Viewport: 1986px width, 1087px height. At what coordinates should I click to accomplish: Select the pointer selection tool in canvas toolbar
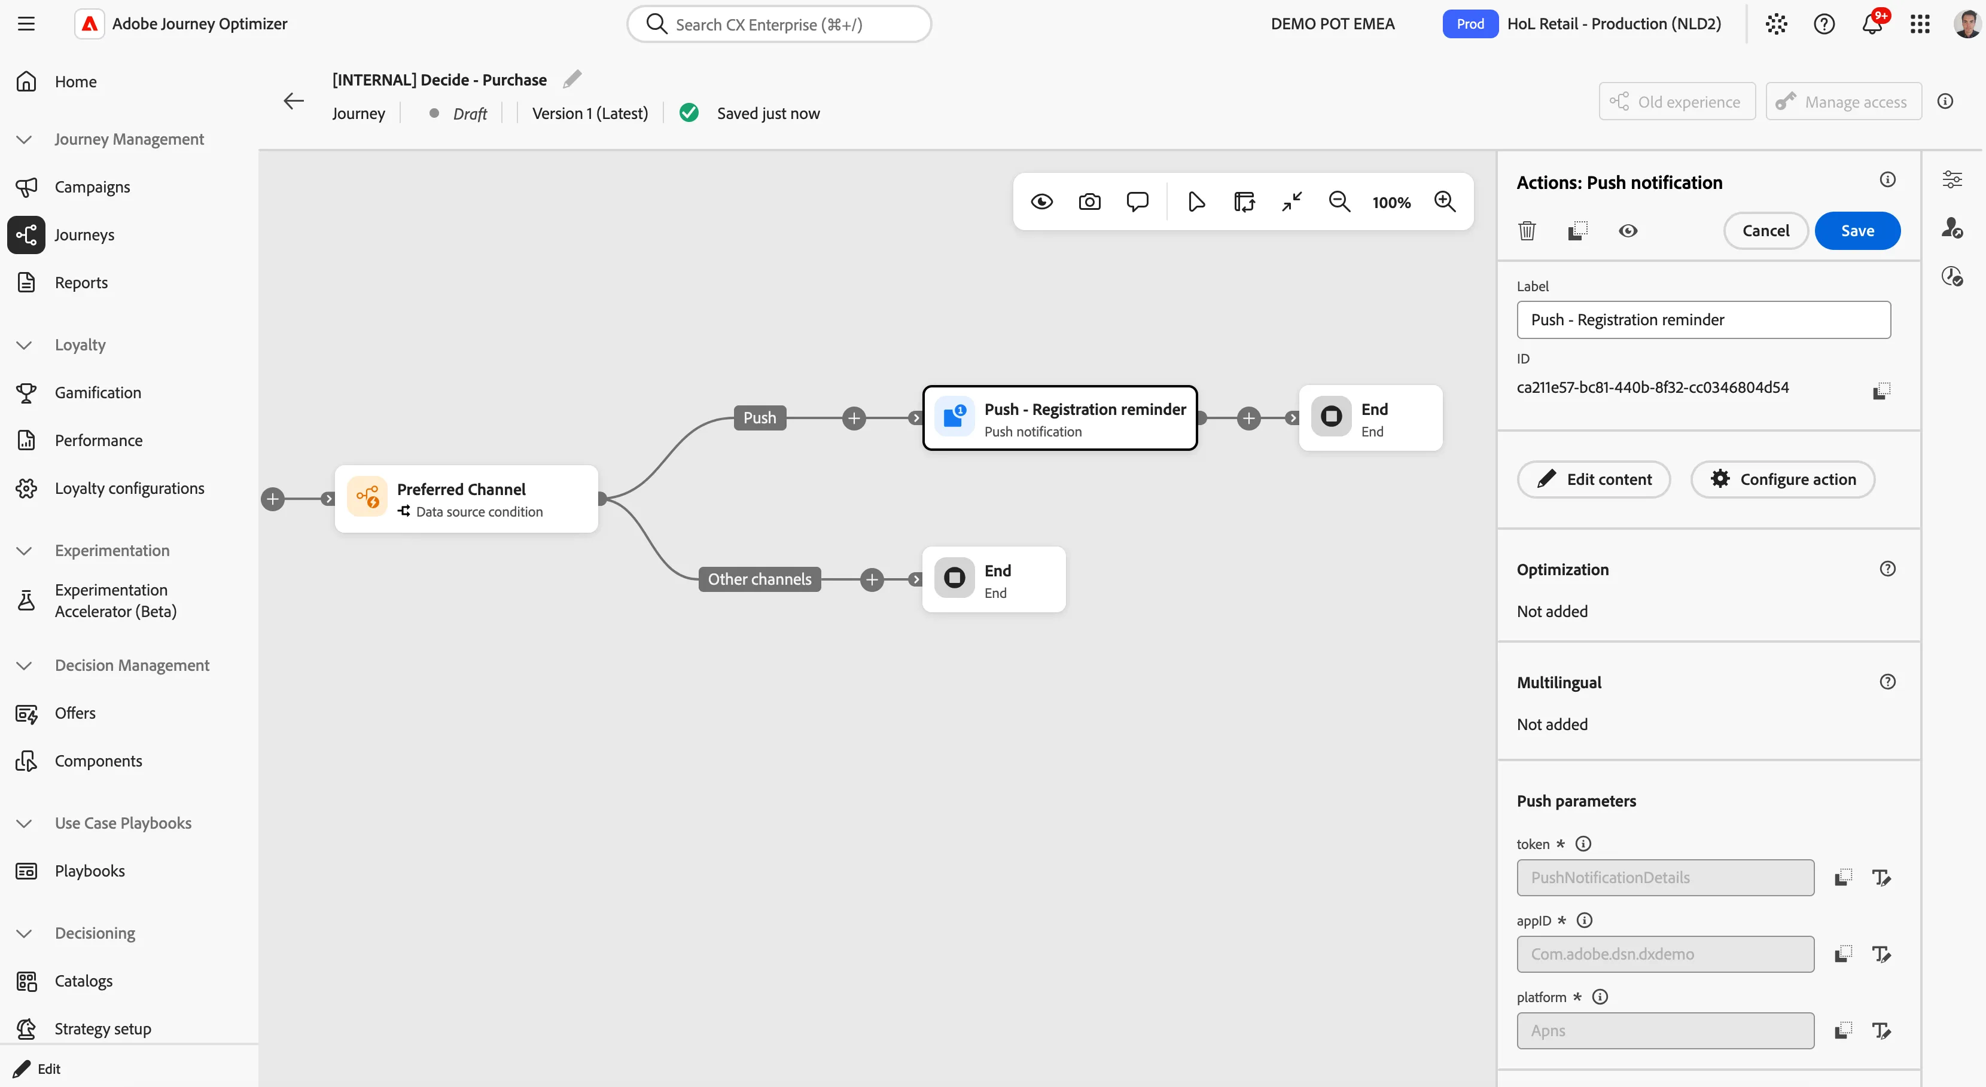click(x=1196, y=202)
